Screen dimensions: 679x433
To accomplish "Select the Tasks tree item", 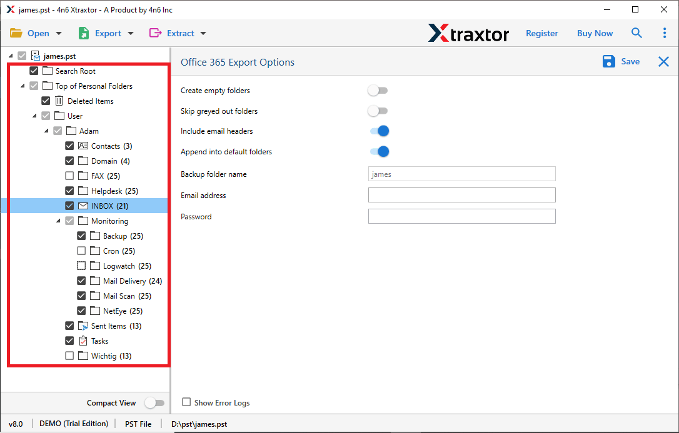I will [x=99, y=341].
